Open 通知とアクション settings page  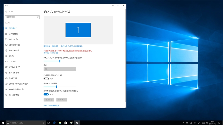tap(14, 45)
